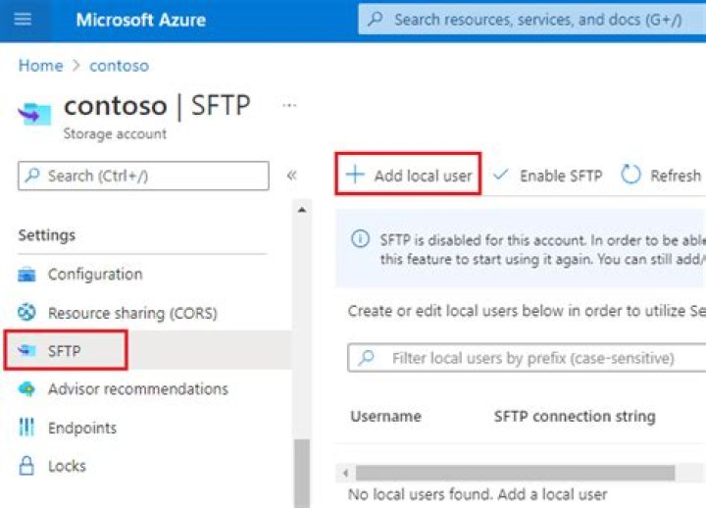The height and width of the screenshot is (508, 706).
Task: Click the info icon in SFTP banner
Action: click(x=360, y=238)
